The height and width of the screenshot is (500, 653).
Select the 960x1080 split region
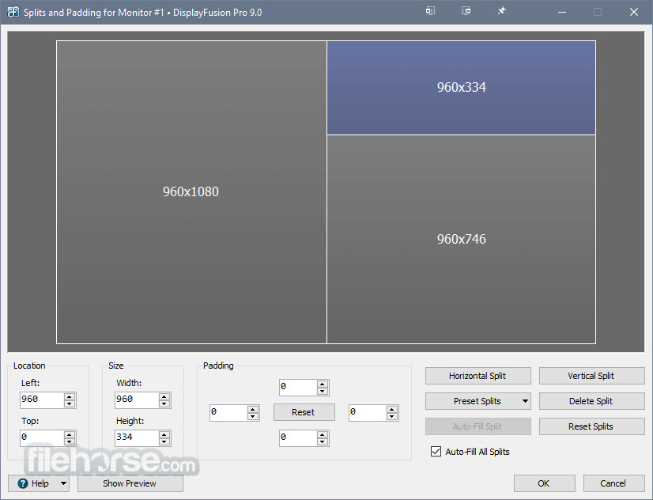click(x=191, y=192)
